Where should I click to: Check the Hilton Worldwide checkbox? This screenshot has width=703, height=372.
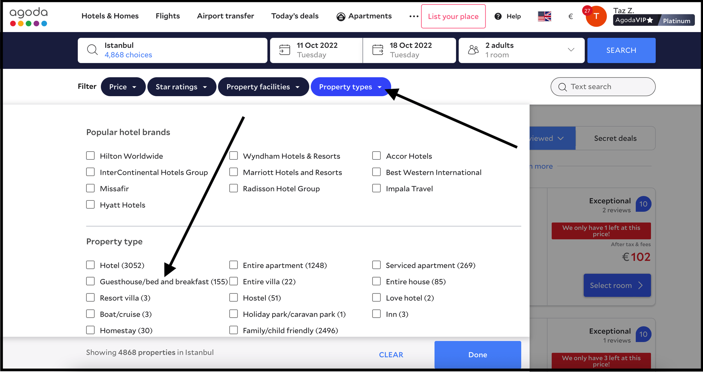tap(90, 156)
